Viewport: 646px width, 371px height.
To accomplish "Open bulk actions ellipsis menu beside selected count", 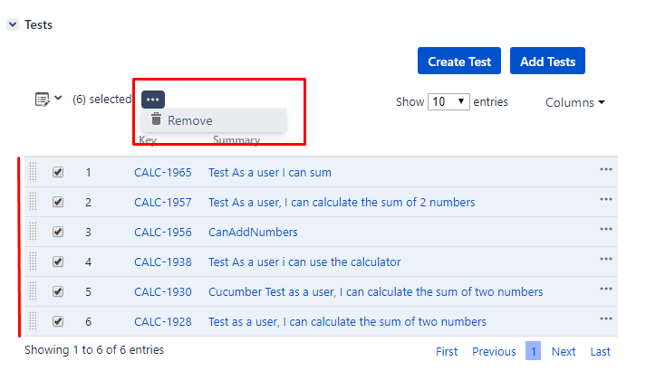I will [153, 100].
